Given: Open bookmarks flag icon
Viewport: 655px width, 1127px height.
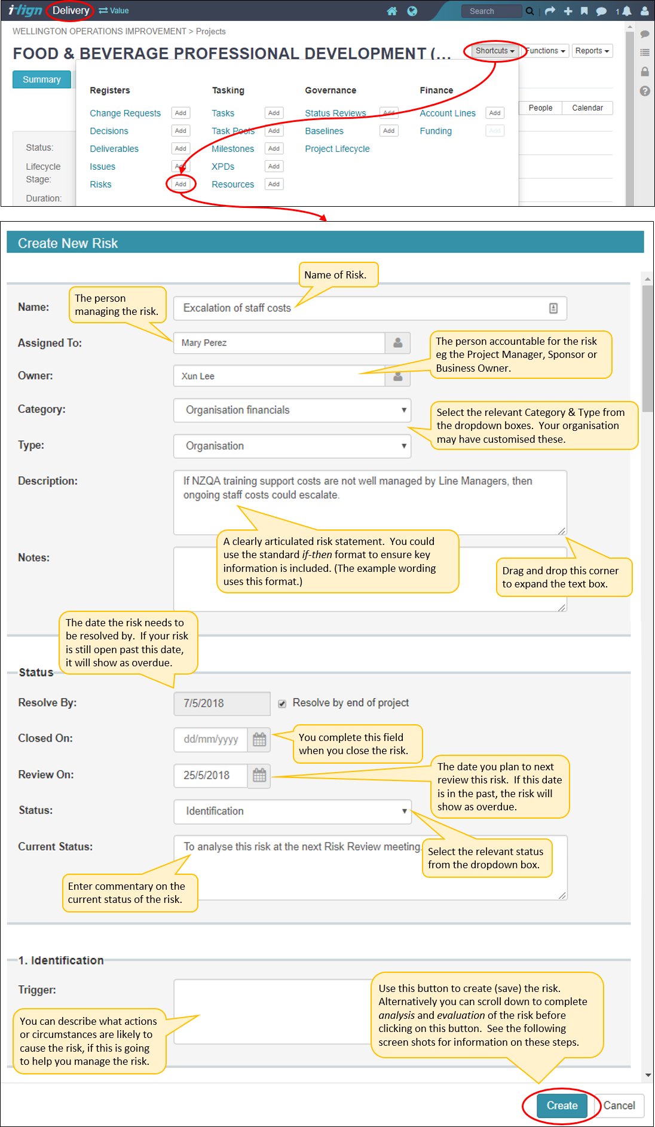Looking at the screenshot, I should pyautogui.click(x=584, y=11).
